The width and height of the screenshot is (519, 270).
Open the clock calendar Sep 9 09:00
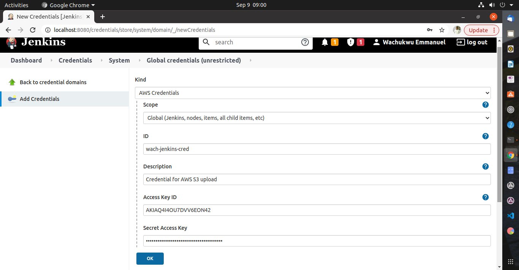click(x=251, y=5)
